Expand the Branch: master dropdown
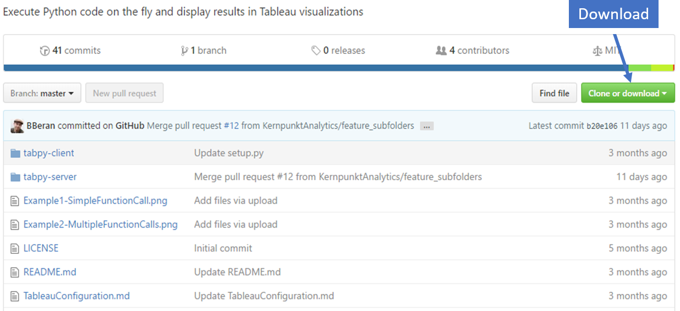The height and width of the screenshot is (311, 680). [42, 93]
